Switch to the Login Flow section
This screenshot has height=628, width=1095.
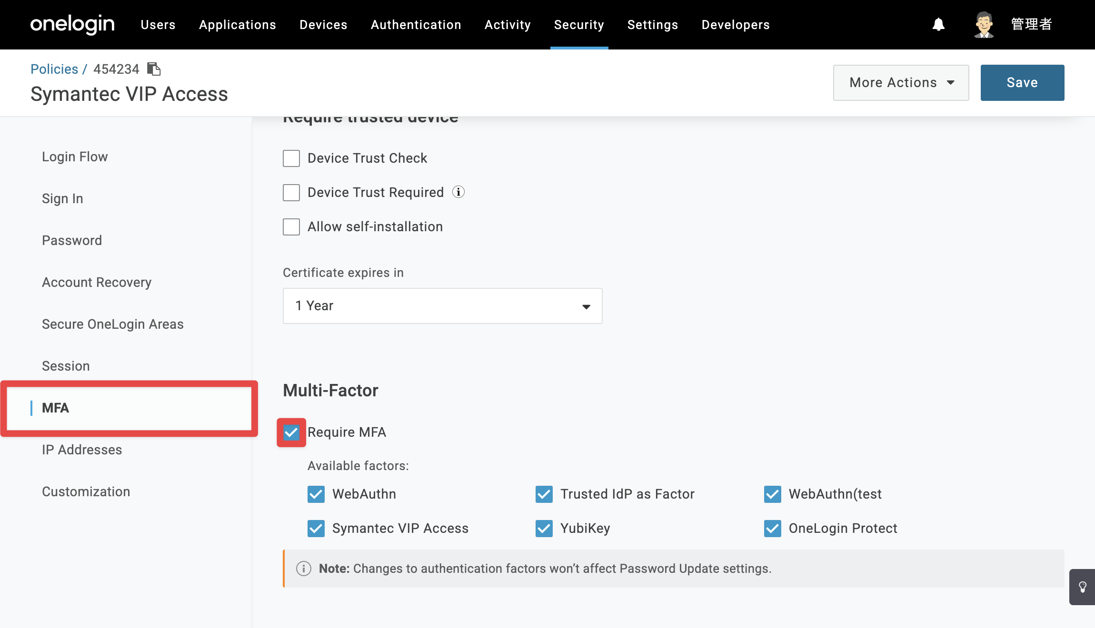click(75, 157)
